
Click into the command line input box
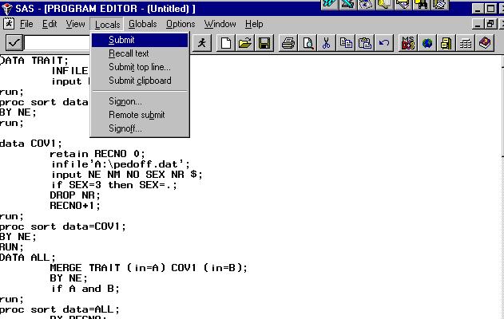click(58, 43)
